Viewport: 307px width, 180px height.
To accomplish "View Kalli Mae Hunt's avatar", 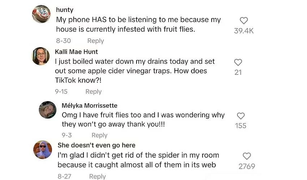I will point(41,56).
